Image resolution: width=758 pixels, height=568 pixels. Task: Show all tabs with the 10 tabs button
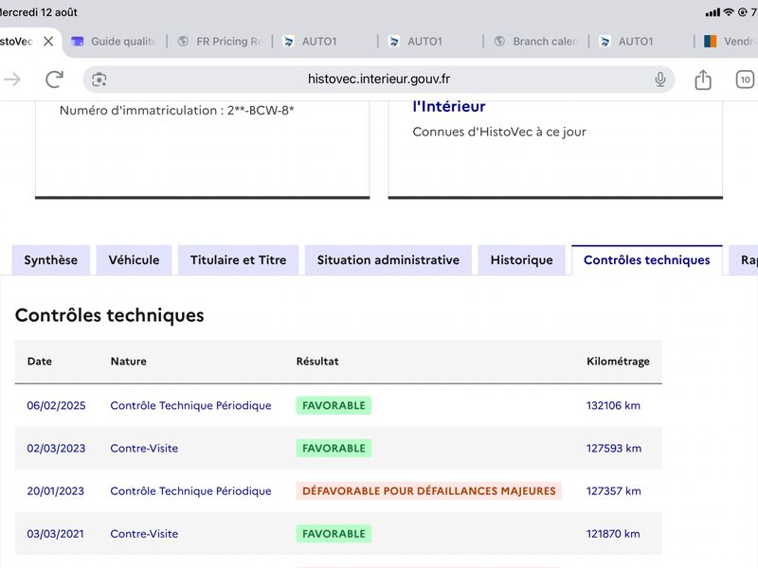[745, 80]
